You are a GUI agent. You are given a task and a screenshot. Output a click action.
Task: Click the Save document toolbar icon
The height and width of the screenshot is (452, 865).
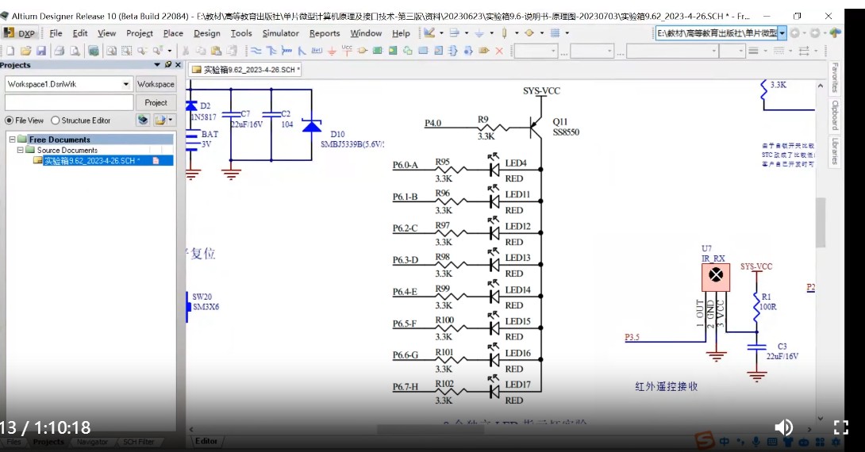40,51
